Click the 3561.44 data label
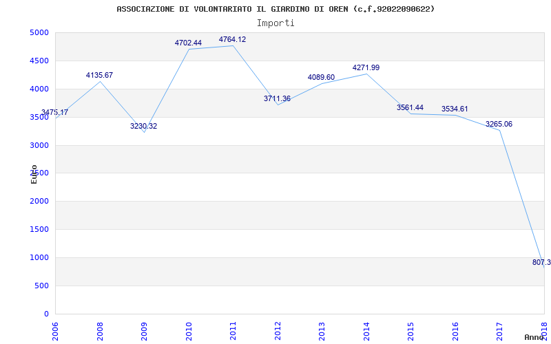The width and height of the screenshot is (551, 344). [410, 107]
